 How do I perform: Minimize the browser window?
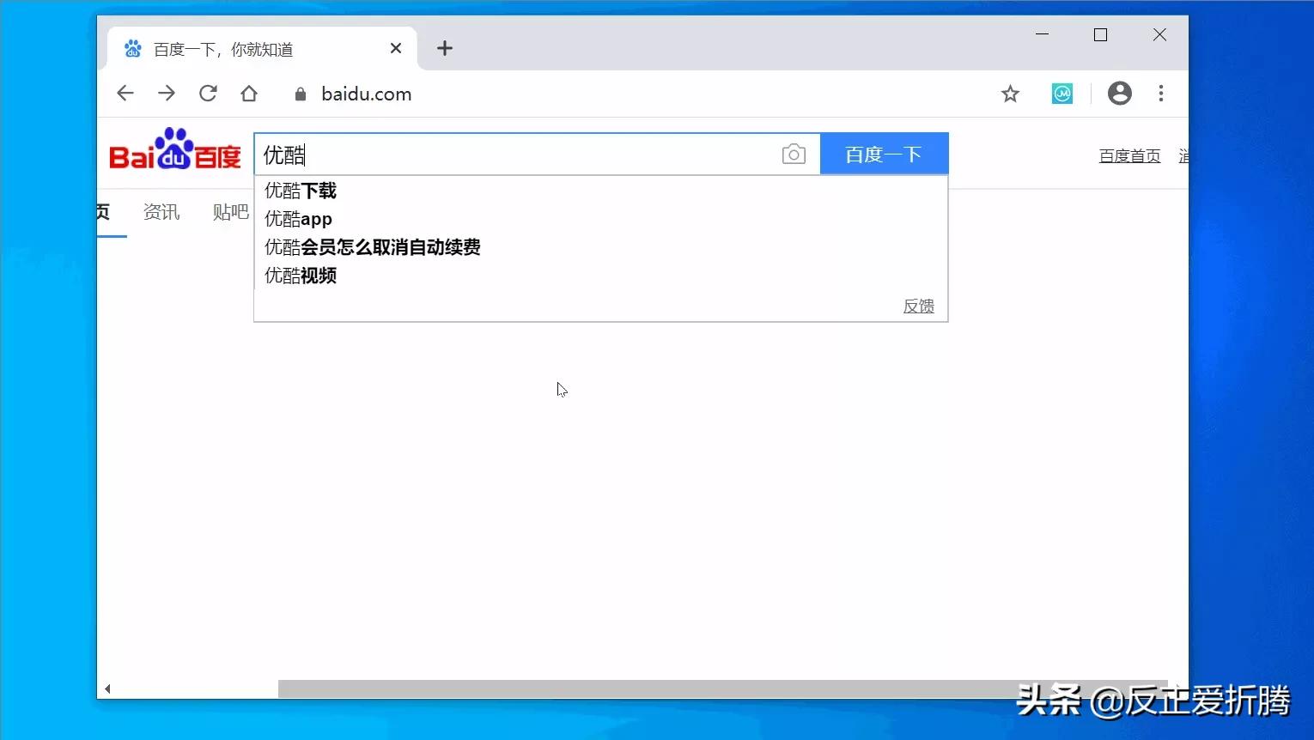[x=1043, y=34]
